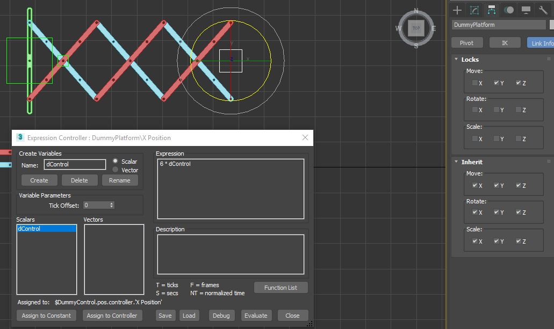Screen dimensions: 554x329
Task: Click the variable Name input field
Action: click(x=75, y=164)
